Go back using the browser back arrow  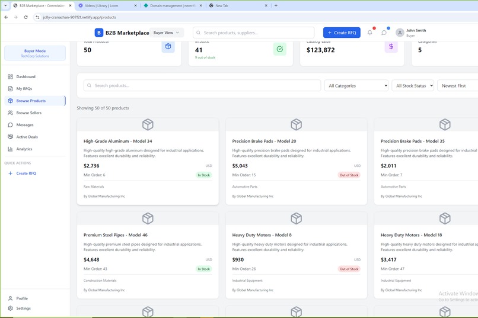tap(6, 17)
